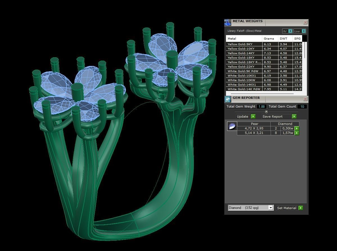Click green arrow next to Save Report
337x251 pixels.
[x=294, y=116]
